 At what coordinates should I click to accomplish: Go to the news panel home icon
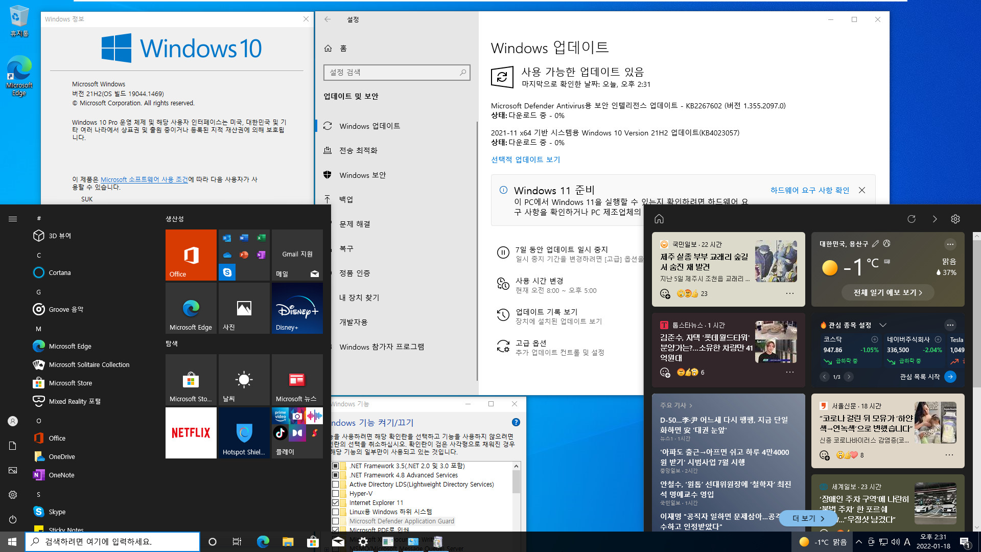coord(659,219)
